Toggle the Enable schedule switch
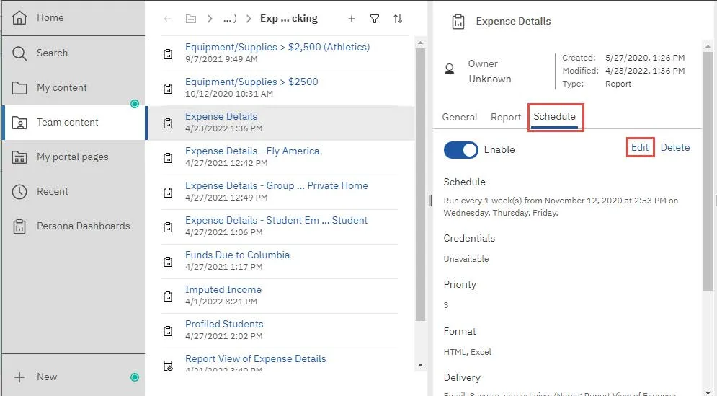The width and height of the screenshot is (717, 396). pos(460,150)
